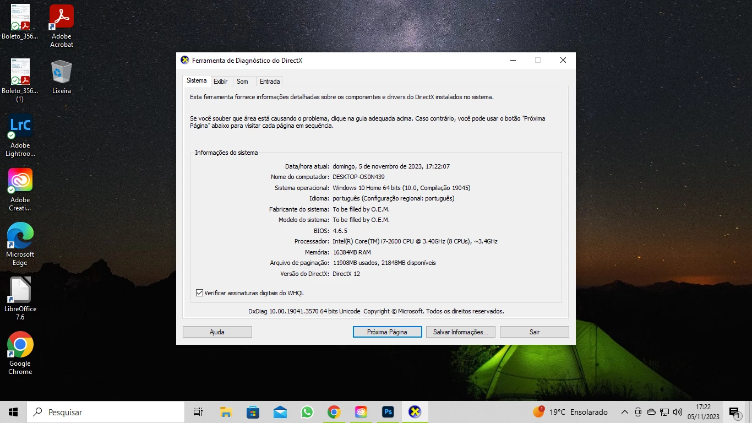Select the Boleto_356 (1) PDF file icon
The image size is (752, 423).
[20, 80]
